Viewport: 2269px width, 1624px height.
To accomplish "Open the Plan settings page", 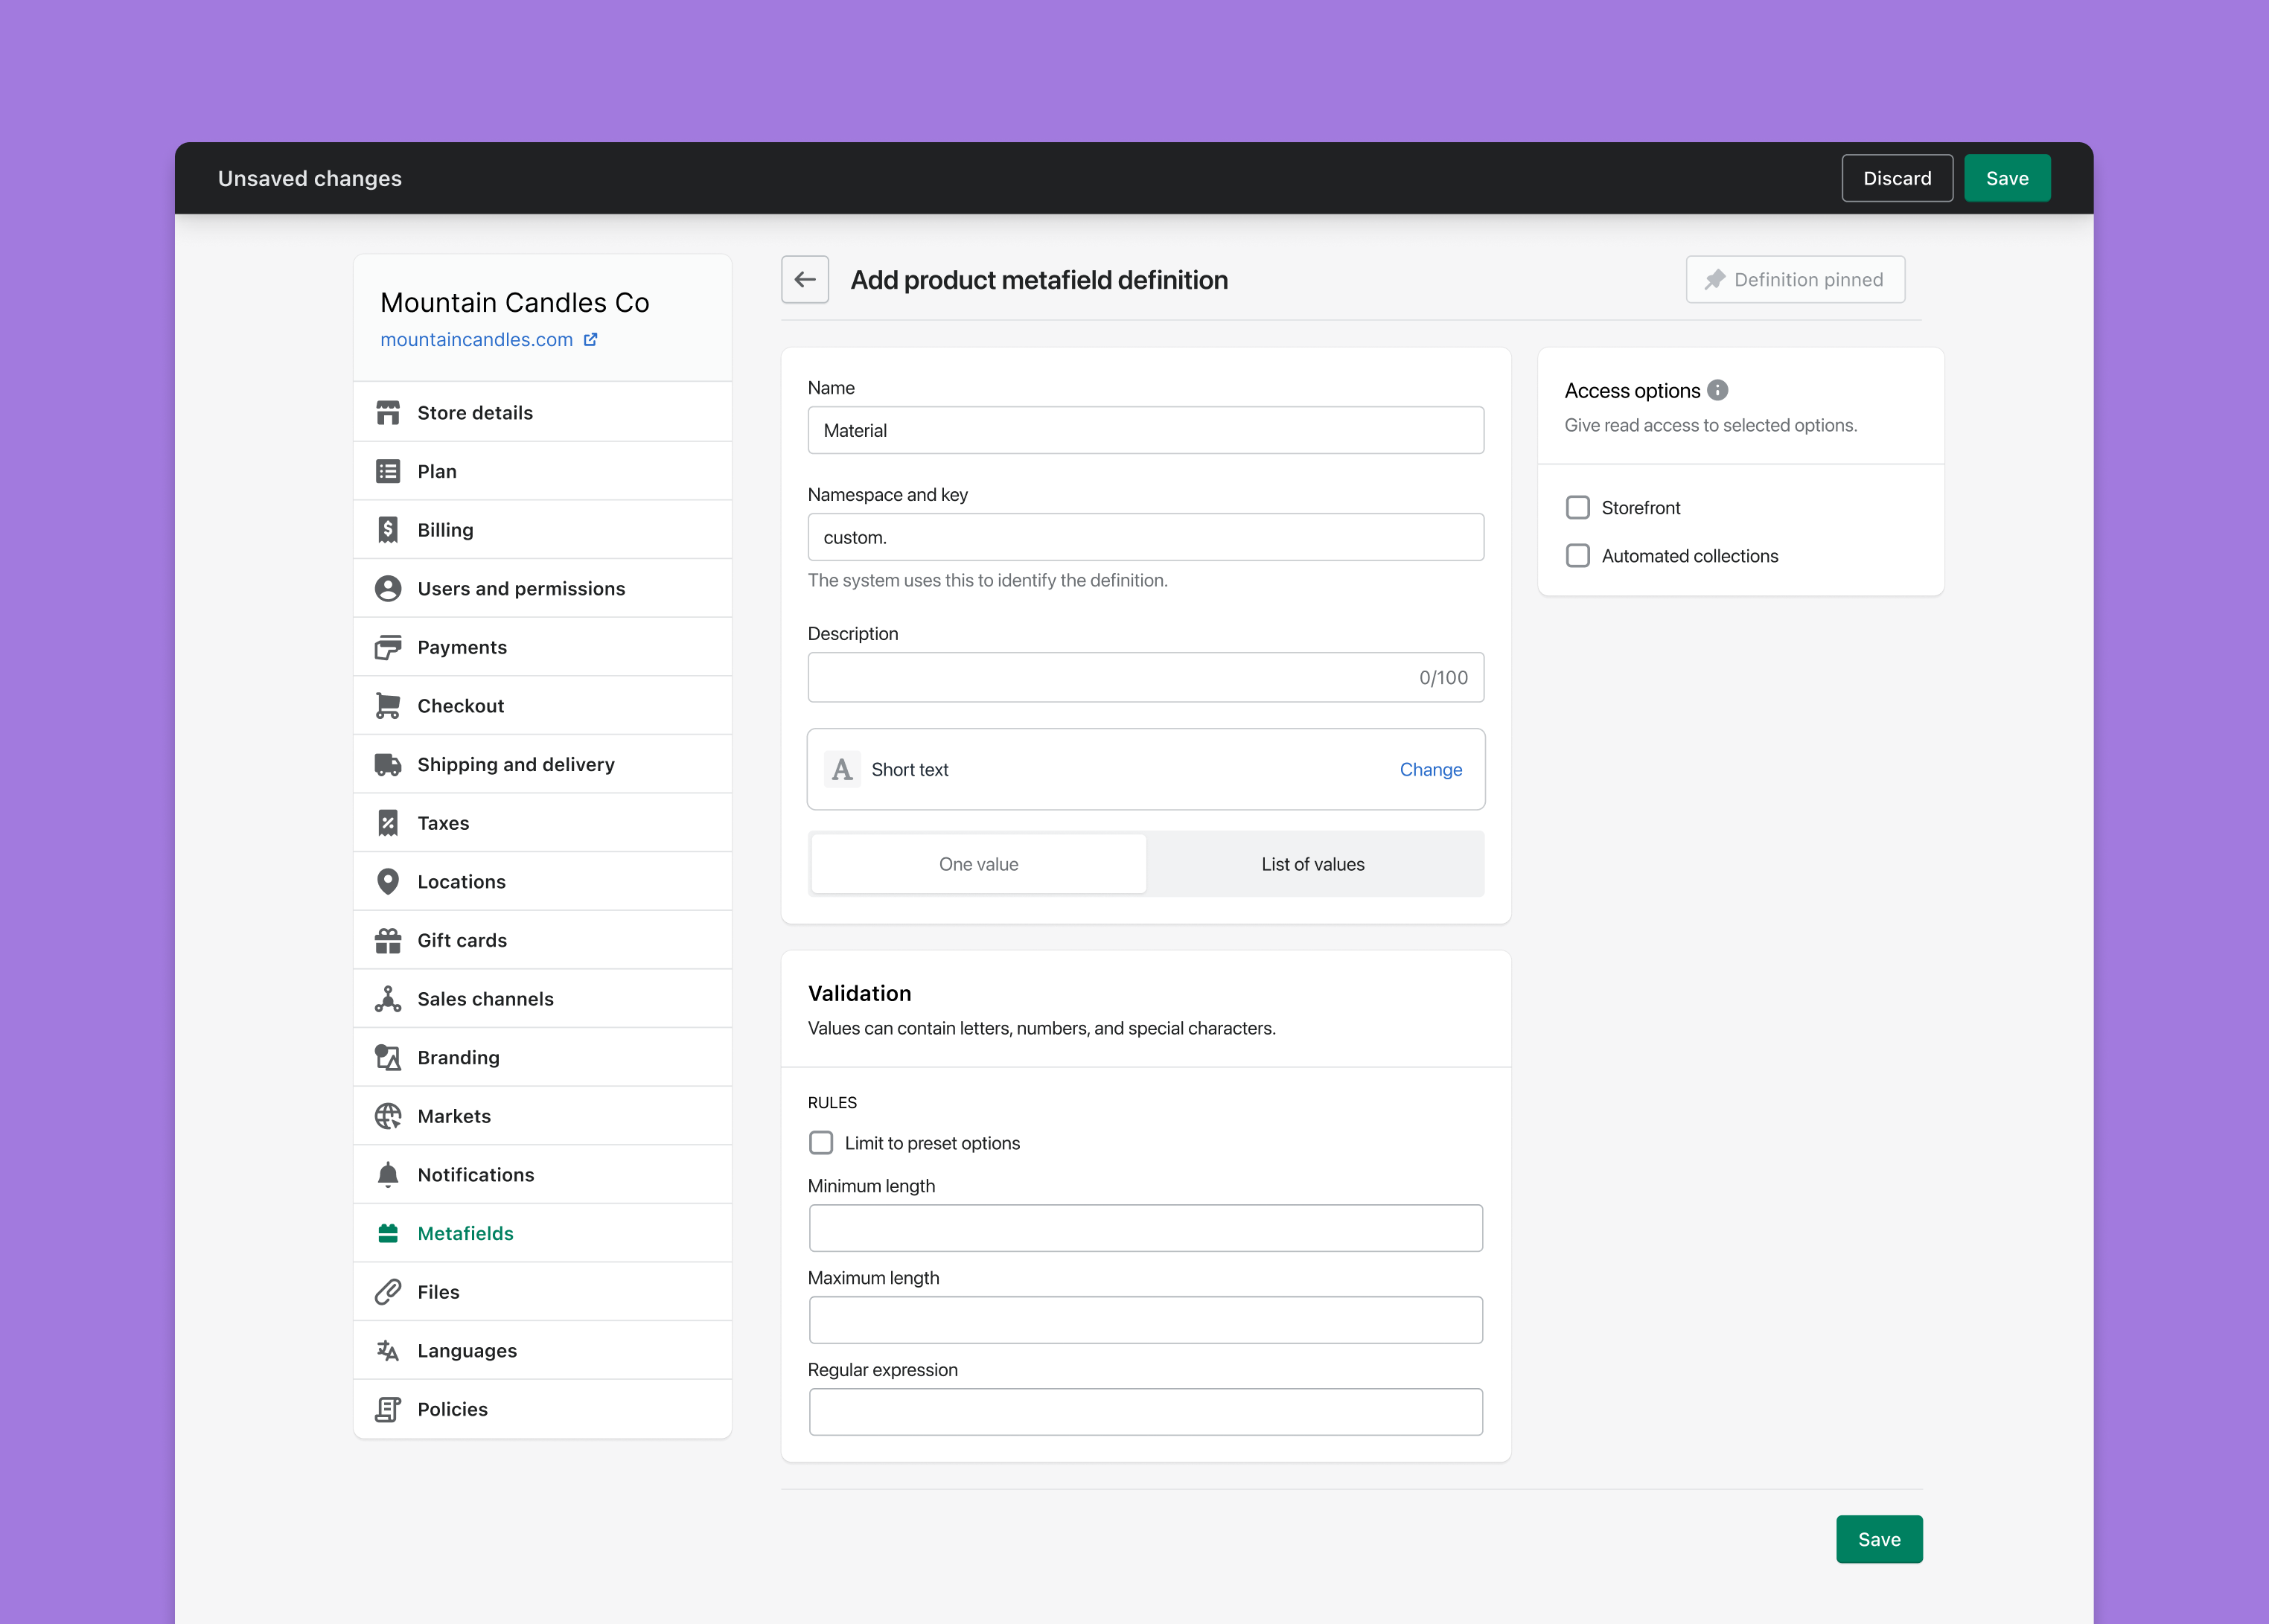I will coord(543,471).
